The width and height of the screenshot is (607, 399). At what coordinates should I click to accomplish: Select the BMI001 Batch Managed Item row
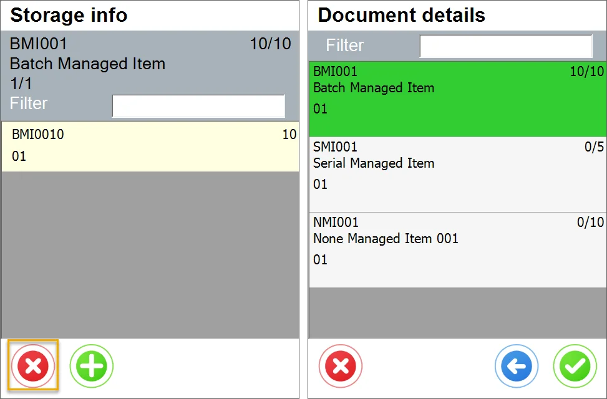pyautogui.click(x=456, y=99)
